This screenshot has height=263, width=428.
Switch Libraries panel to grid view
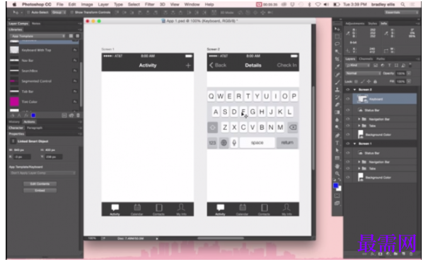click(71, 36)
